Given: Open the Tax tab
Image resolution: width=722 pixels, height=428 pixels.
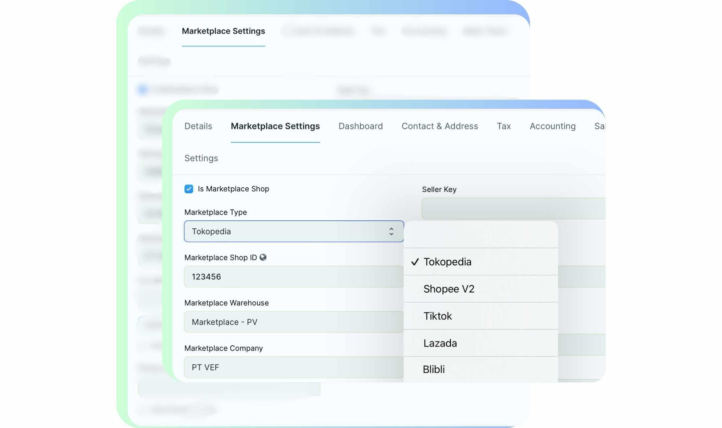Looking at the screenshot, I should pyautogui.click(x=503, y=126).
